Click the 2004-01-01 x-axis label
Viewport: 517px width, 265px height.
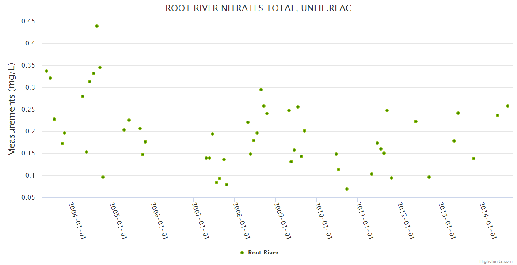tap(77, 220)
